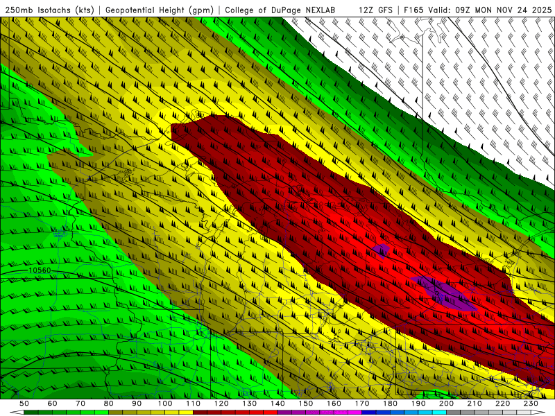Click the bright red legend swatch left of 140

pyautogui.click(x=271, y=413)
